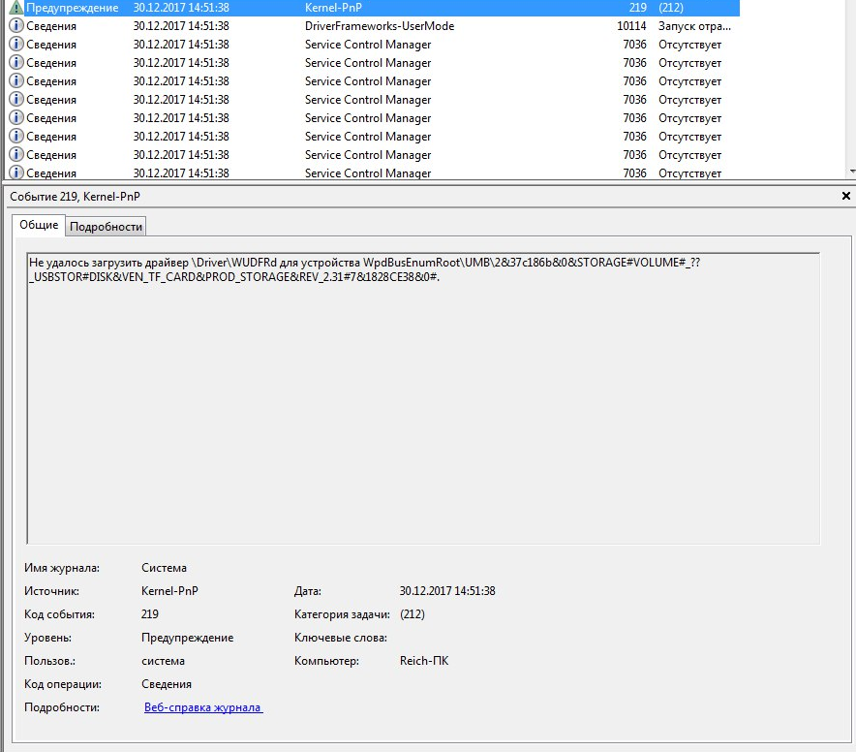Click the computer name Reich-ПК
Screen dimensions: 856x752
tap(423, 661)
